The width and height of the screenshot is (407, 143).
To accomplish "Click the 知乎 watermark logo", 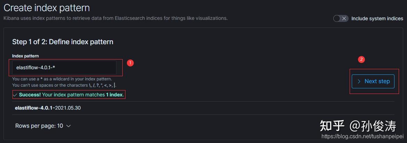I will tap(332, 125).
